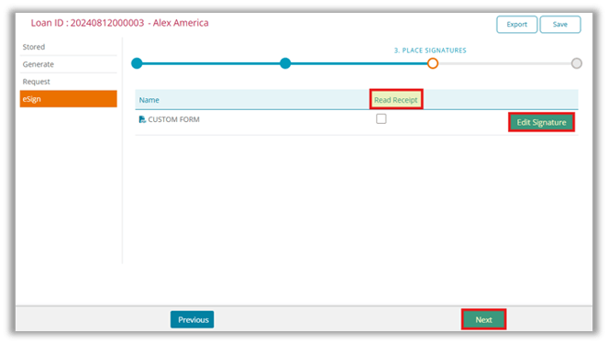
Task: Save the loan document
Action: 560,25
